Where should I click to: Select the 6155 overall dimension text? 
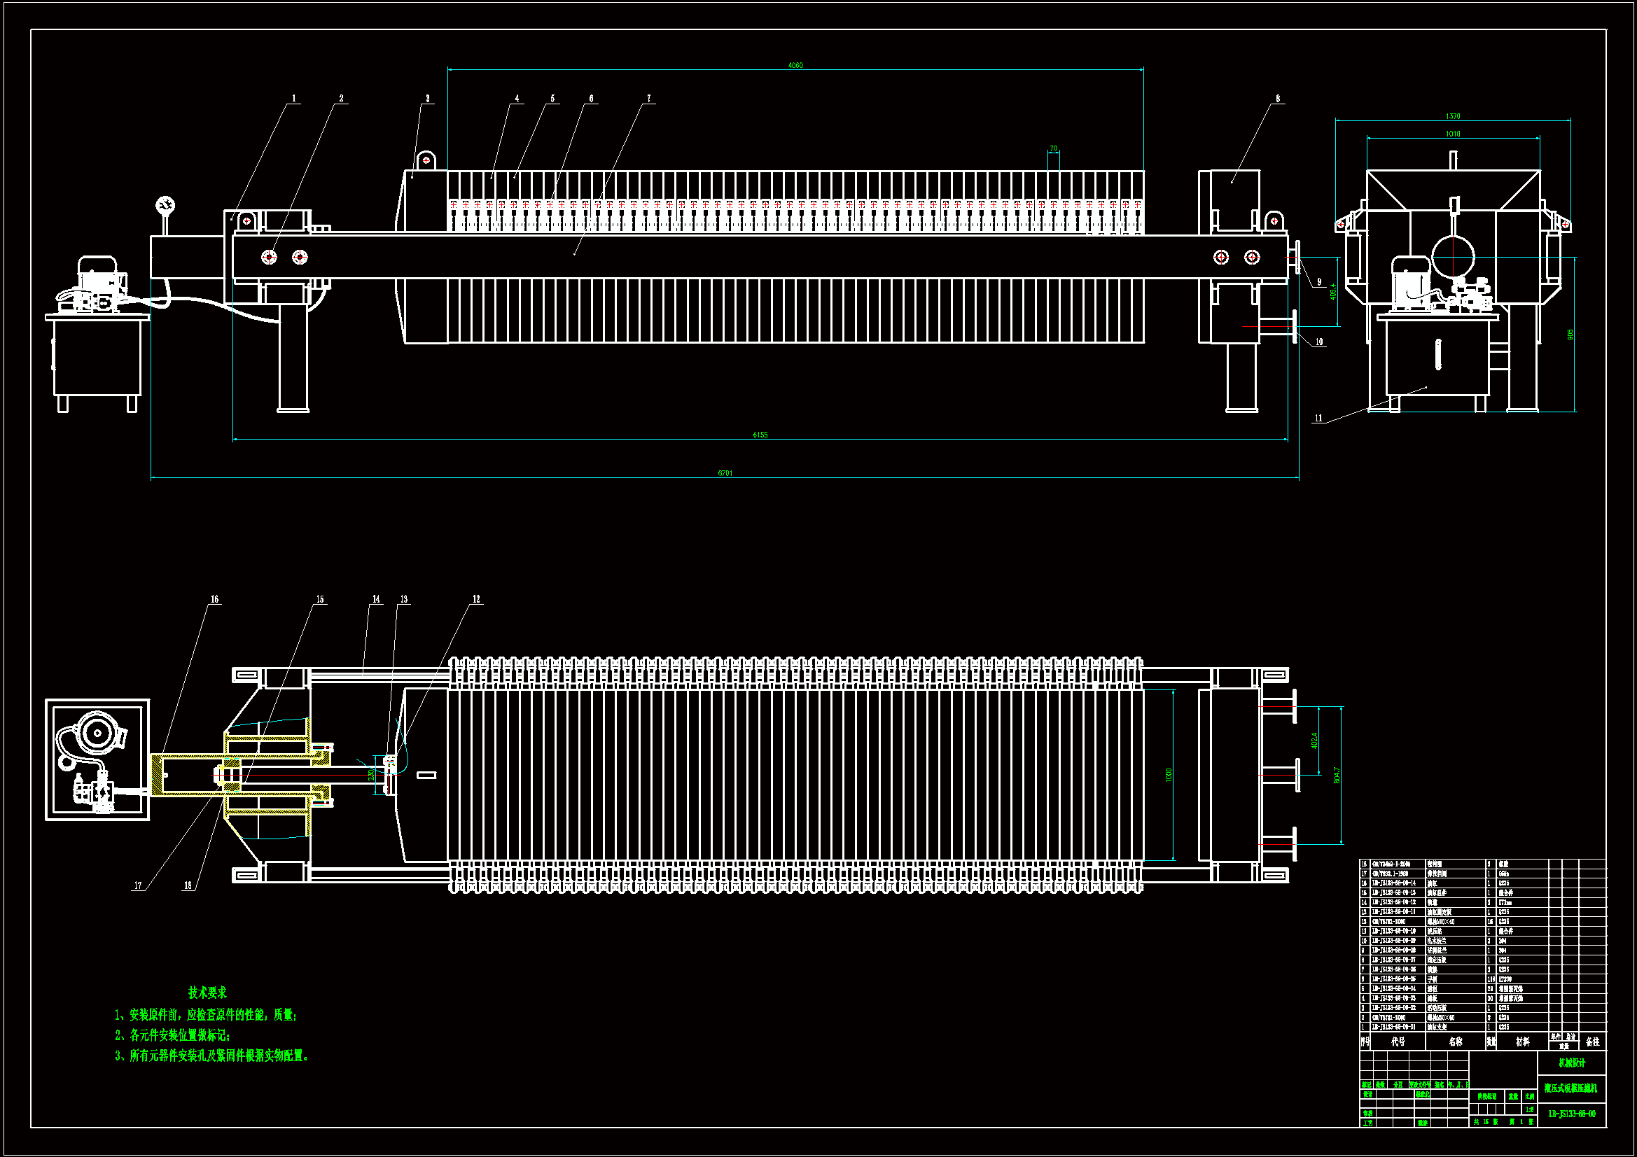pos(760,435)
